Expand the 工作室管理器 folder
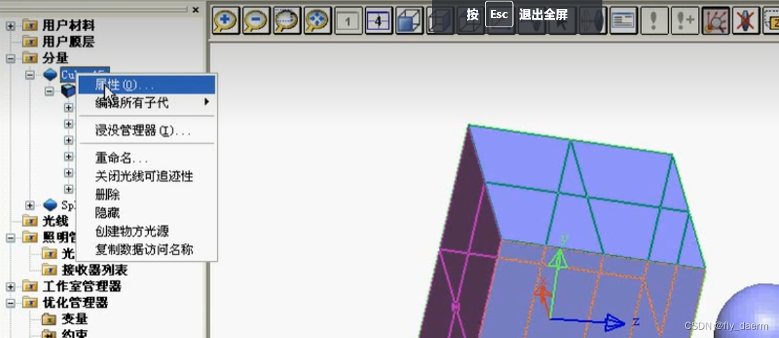This screenshot has width=779, height=338. point(10,287)
